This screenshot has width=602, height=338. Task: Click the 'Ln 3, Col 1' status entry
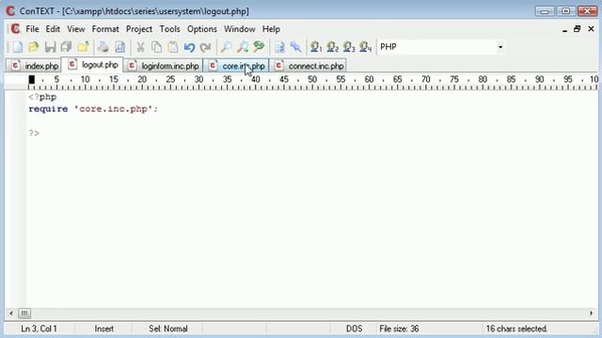point(40,329)
